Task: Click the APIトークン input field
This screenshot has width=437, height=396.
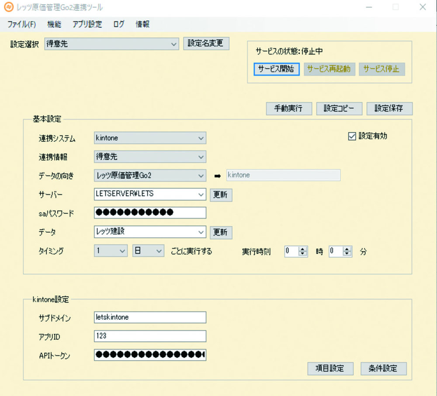Action: point(150,355)
